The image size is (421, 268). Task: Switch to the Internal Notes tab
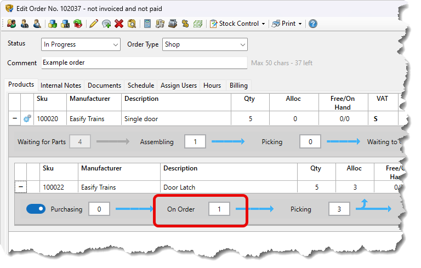tap(61, 85)
